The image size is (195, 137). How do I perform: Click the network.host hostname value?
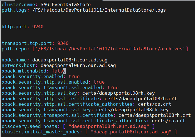pyautogui.click(x=78, y=65)
